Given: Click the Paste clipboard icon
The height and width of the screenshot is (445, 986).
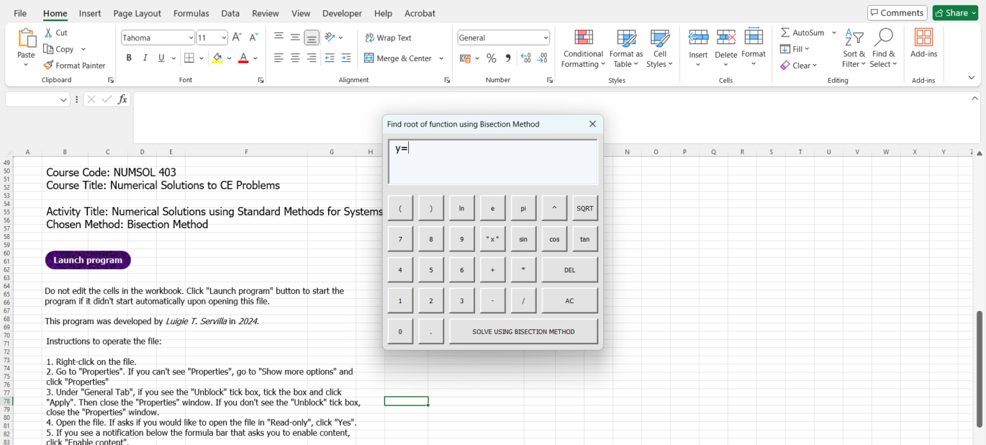Looking at the screenshot, I should [26, 39].
